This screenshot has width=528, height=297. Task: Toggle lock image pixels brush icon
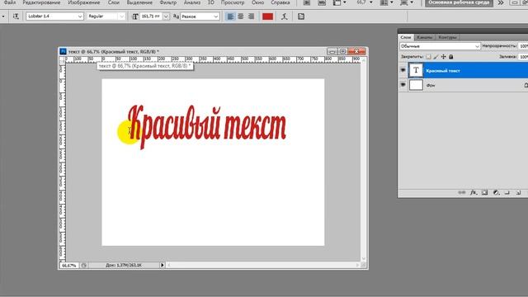tap(436, 57)
